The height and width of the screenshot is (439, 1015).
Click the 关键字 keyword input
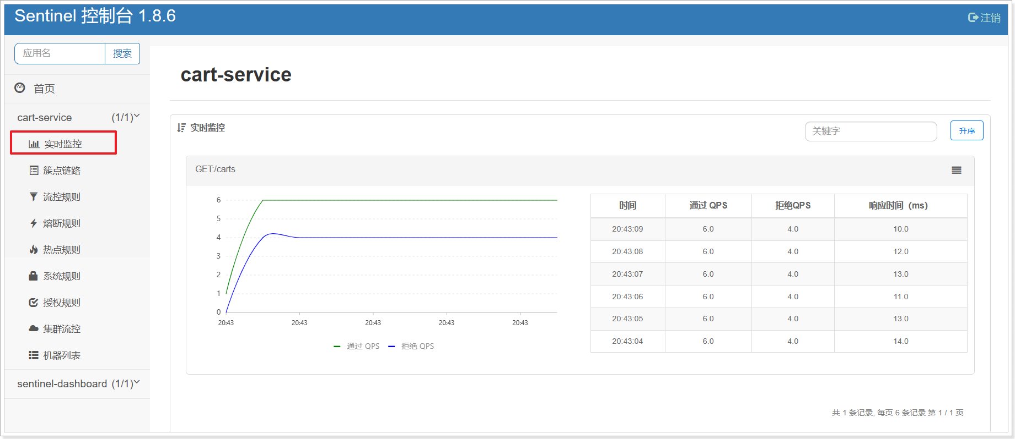pyautogui.click(x=871, y=131)
